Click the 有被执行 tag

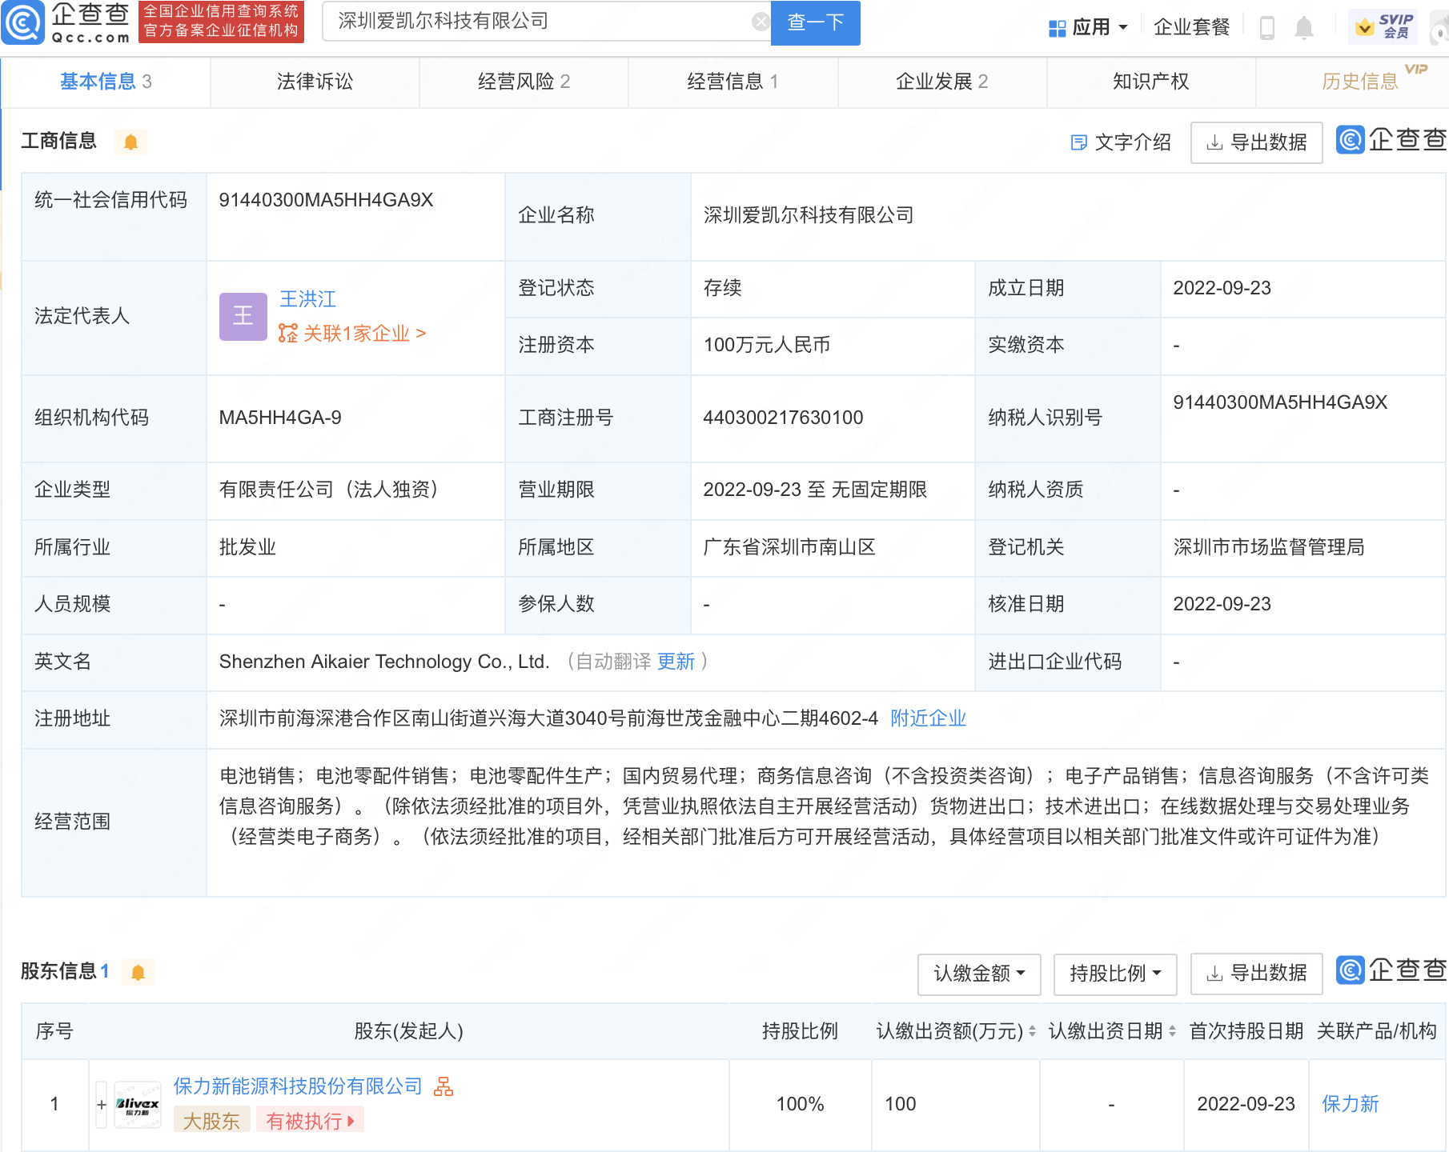[310, 1121]
